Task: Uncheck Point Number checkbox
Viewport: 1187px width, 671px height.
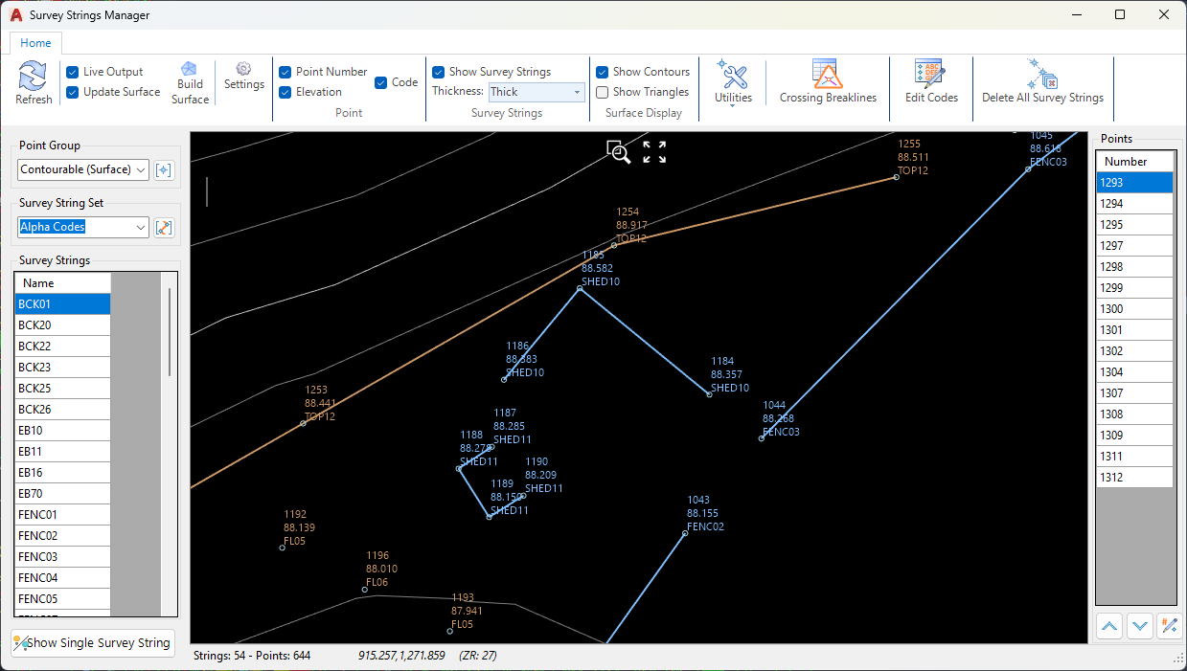Action: click(x=285, y=72)
